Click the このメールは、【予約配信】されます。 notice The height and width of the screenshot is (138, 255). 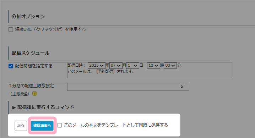(101, 71)
